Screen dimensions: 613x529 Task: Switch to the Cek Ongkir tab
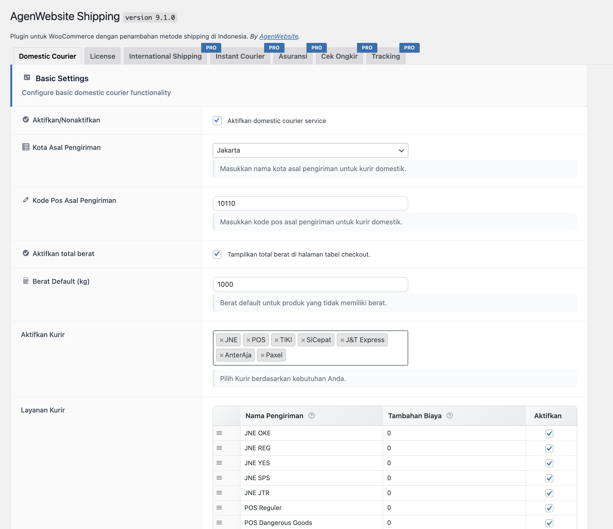[339, 56]
